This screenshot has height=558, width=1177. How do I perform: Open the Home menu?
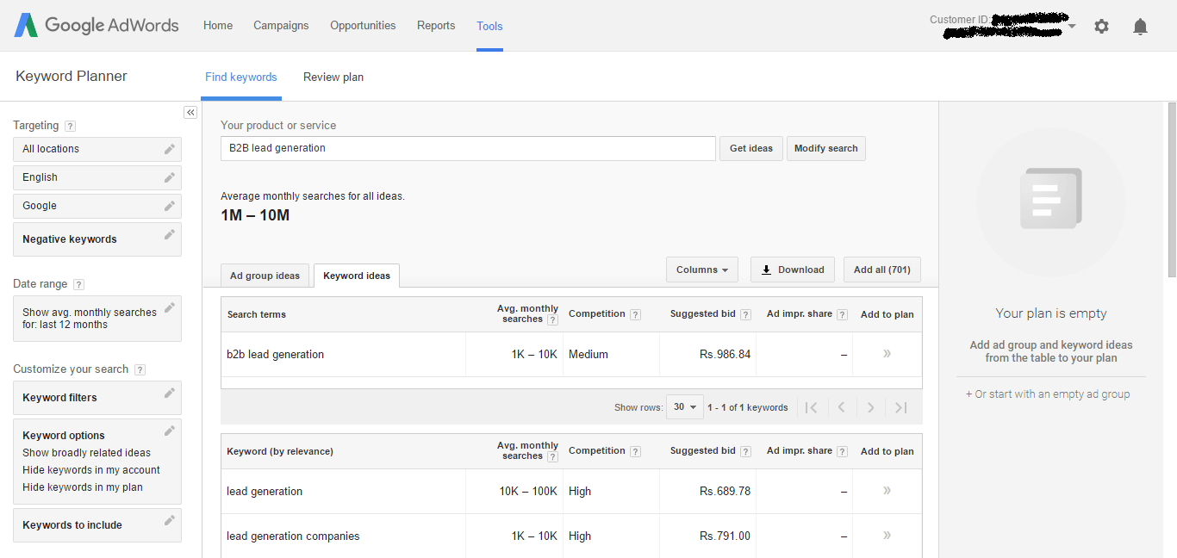[218, 26]
